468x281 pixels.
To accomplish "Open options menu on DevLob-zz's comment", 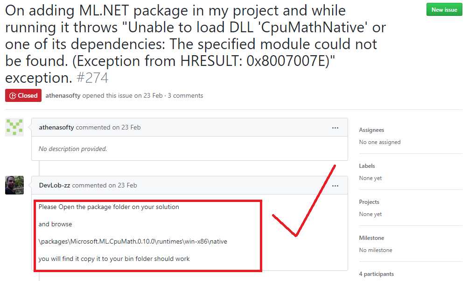I will [335, 186].
